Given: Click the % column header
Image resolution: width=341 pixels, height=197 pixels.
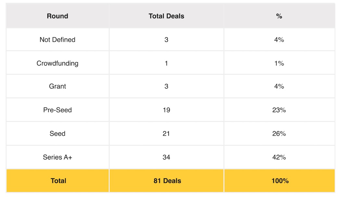Looking at the screenshot, I should (x=279, y=16).
